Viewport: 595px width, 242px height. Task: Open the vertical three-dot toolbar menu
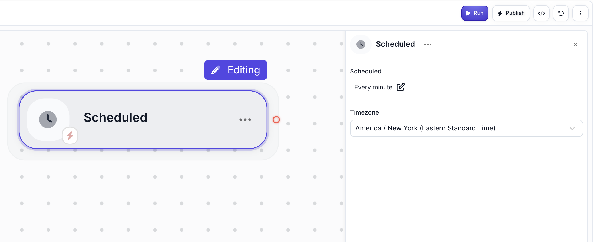pyautogui.click(x=580, y=13)
